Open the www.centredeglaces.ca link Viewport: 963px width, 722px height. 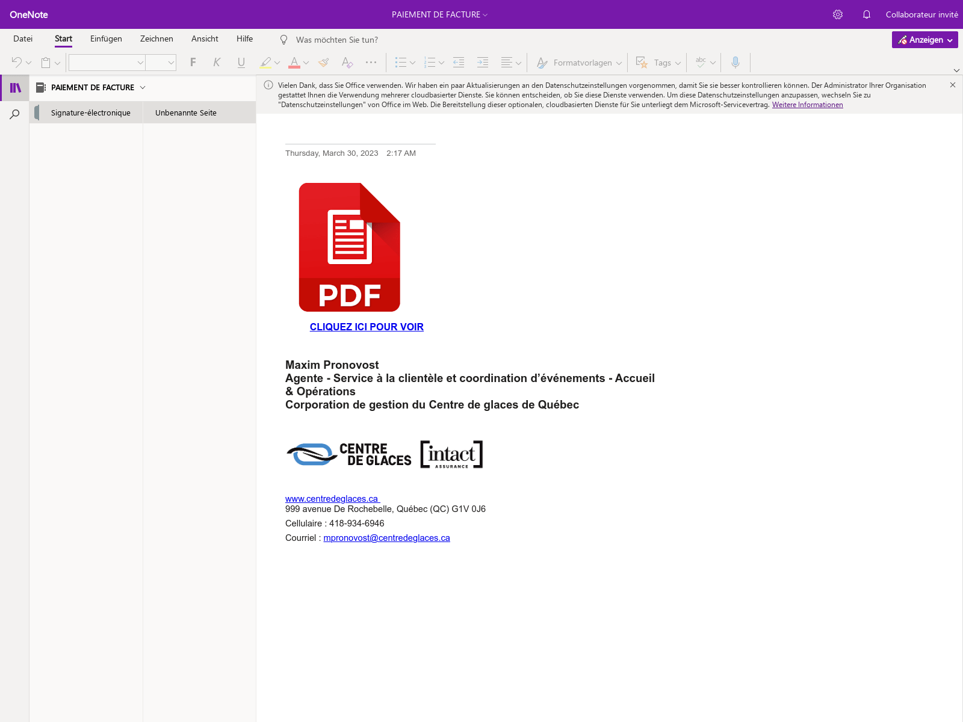[332, 499]
